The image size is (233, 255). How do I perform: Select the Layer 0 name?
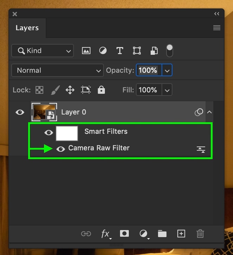[74, 112]
